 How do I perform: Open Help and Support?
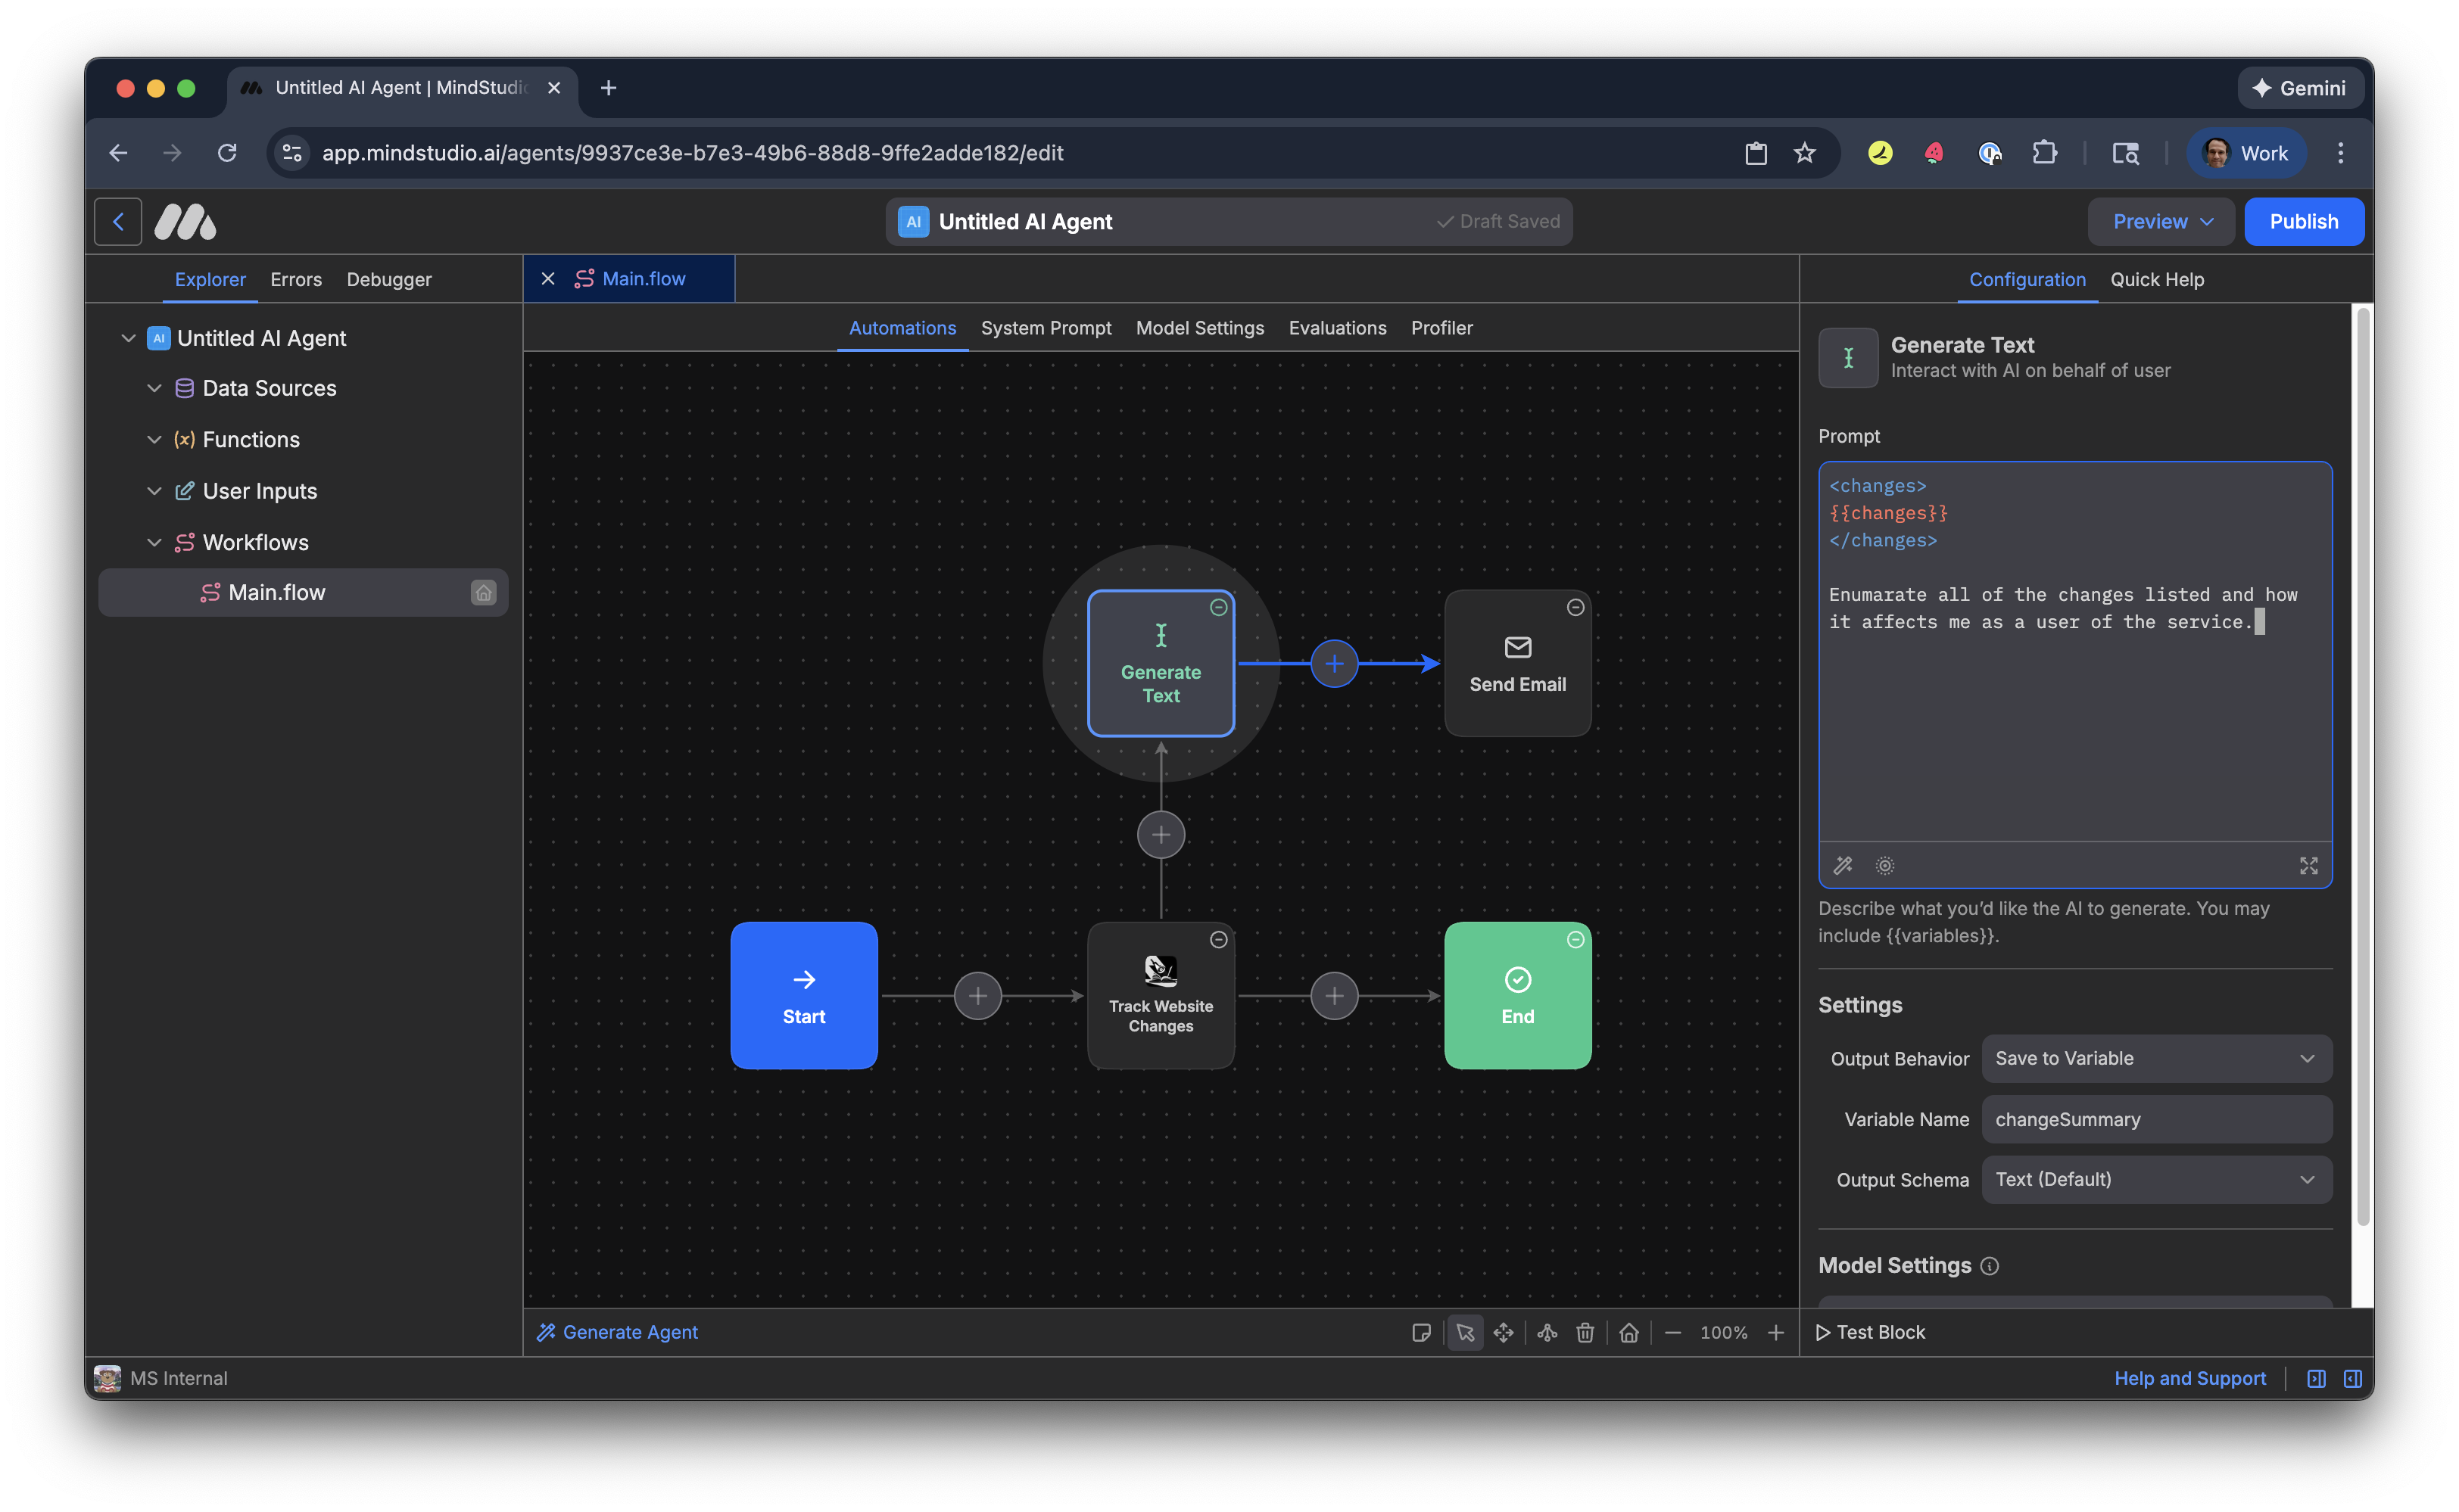pos(2190,1378)
